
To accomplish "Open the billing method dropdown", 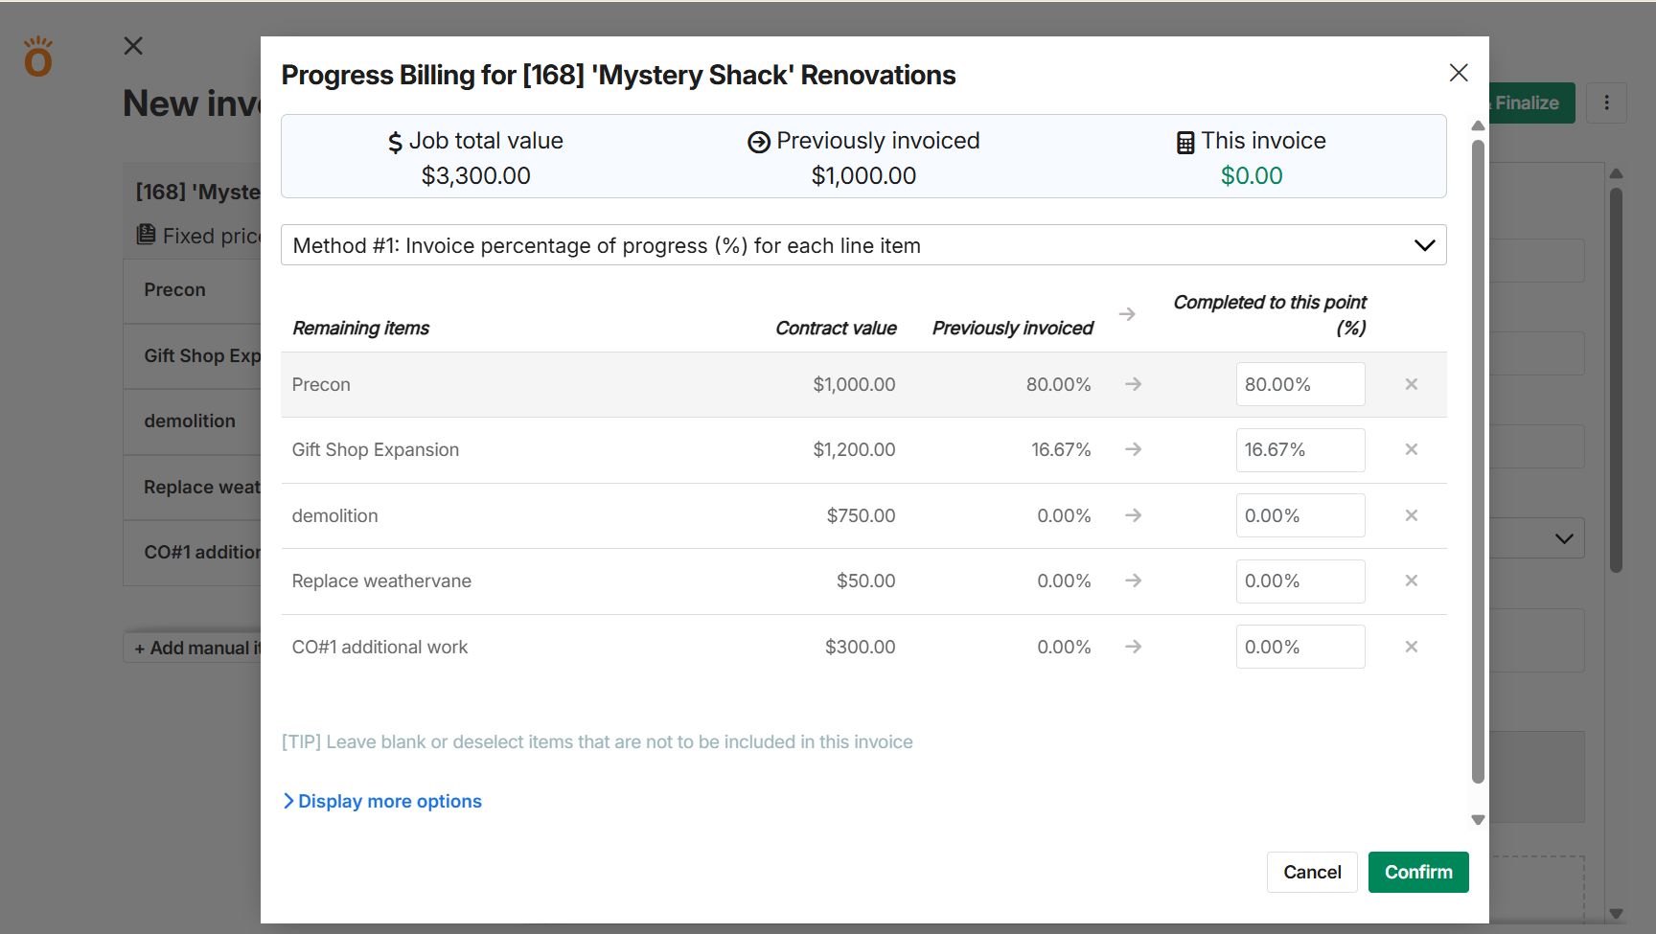I will pyautogui.click(x=863, y=245).
